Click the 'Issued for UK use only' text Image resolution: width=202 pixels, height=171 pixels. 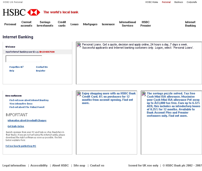[x=143, y=165]
